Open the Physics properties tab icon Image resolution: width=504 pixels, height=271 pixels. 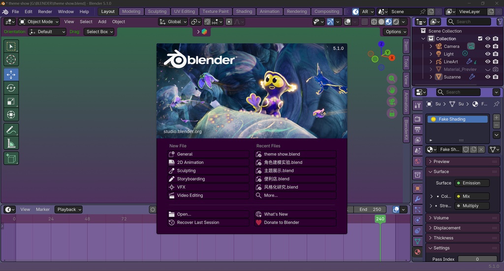417,220
